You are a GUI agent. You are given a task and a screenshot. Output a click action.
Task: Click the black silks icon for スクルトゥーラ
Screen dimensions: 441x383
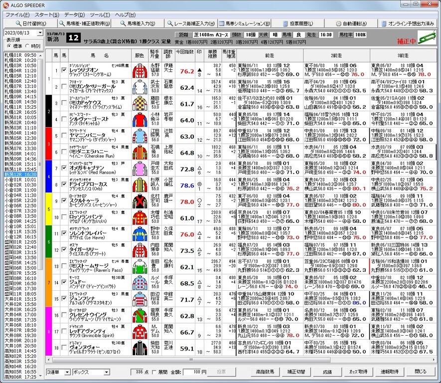140,201
